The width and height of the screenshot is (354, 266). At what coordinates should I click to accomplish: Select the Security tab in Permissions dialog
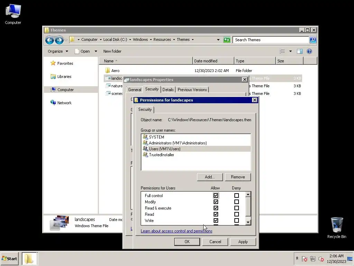pos(145,109)
